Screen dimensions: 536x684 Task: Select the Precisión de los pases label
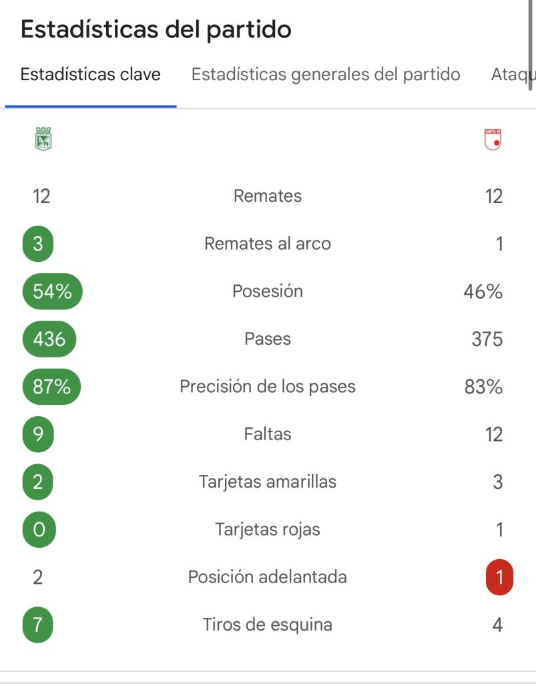click(x=268, y=387)
